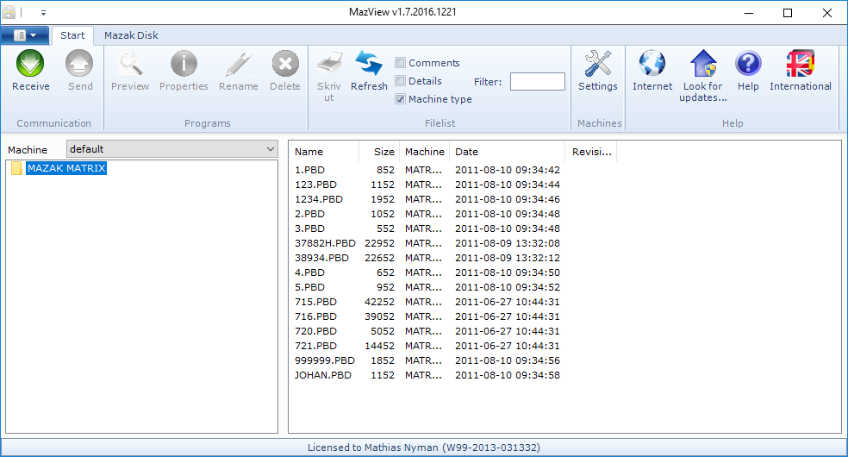This screenshot has width=848, height=457.
Task: Select file 37882H.PBD
Action: (325, 243)
